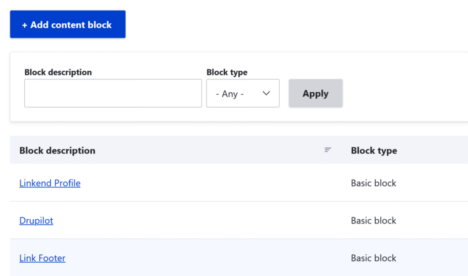The height and width of the screenshot is (276, 468).
Task: Expand the dropdown chevron next to - Any -
Action: point(266,93)
